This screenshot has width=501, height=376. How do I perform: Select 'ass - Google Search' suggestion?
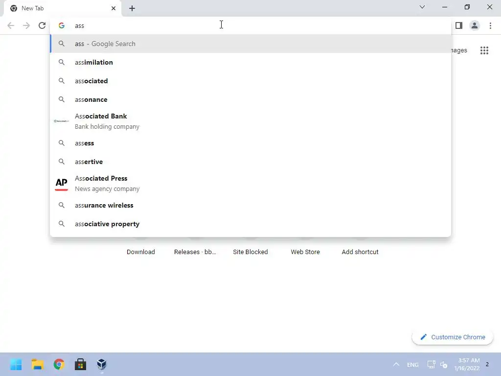click(251, 44)
